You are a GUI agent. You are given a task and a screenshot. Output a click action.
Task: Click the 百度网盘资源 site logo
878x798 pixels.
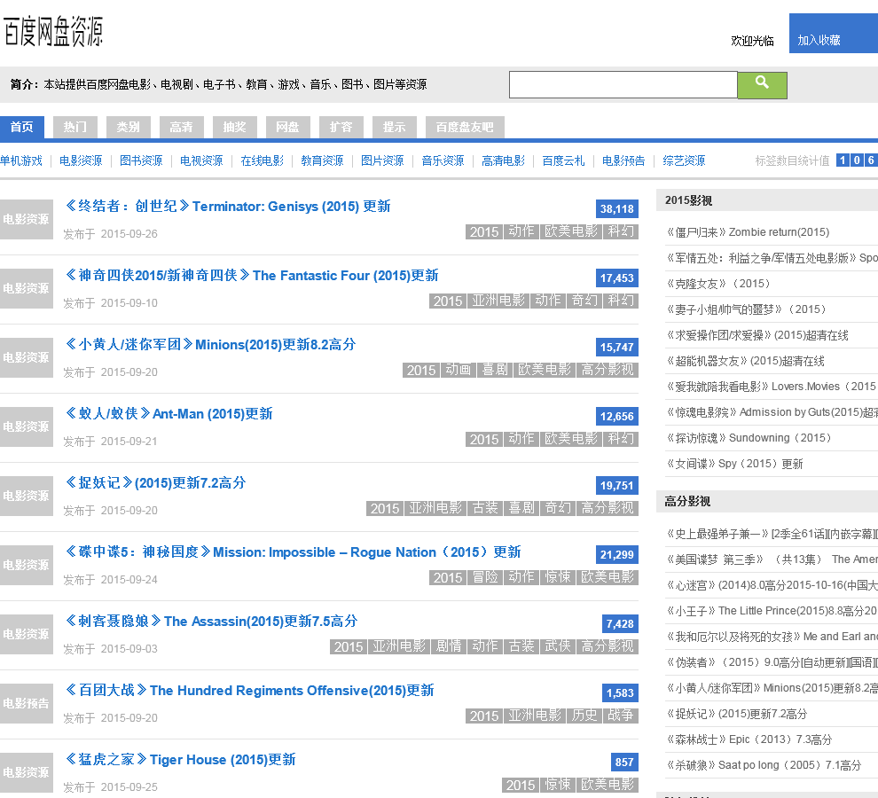click(x=53, y=31)
